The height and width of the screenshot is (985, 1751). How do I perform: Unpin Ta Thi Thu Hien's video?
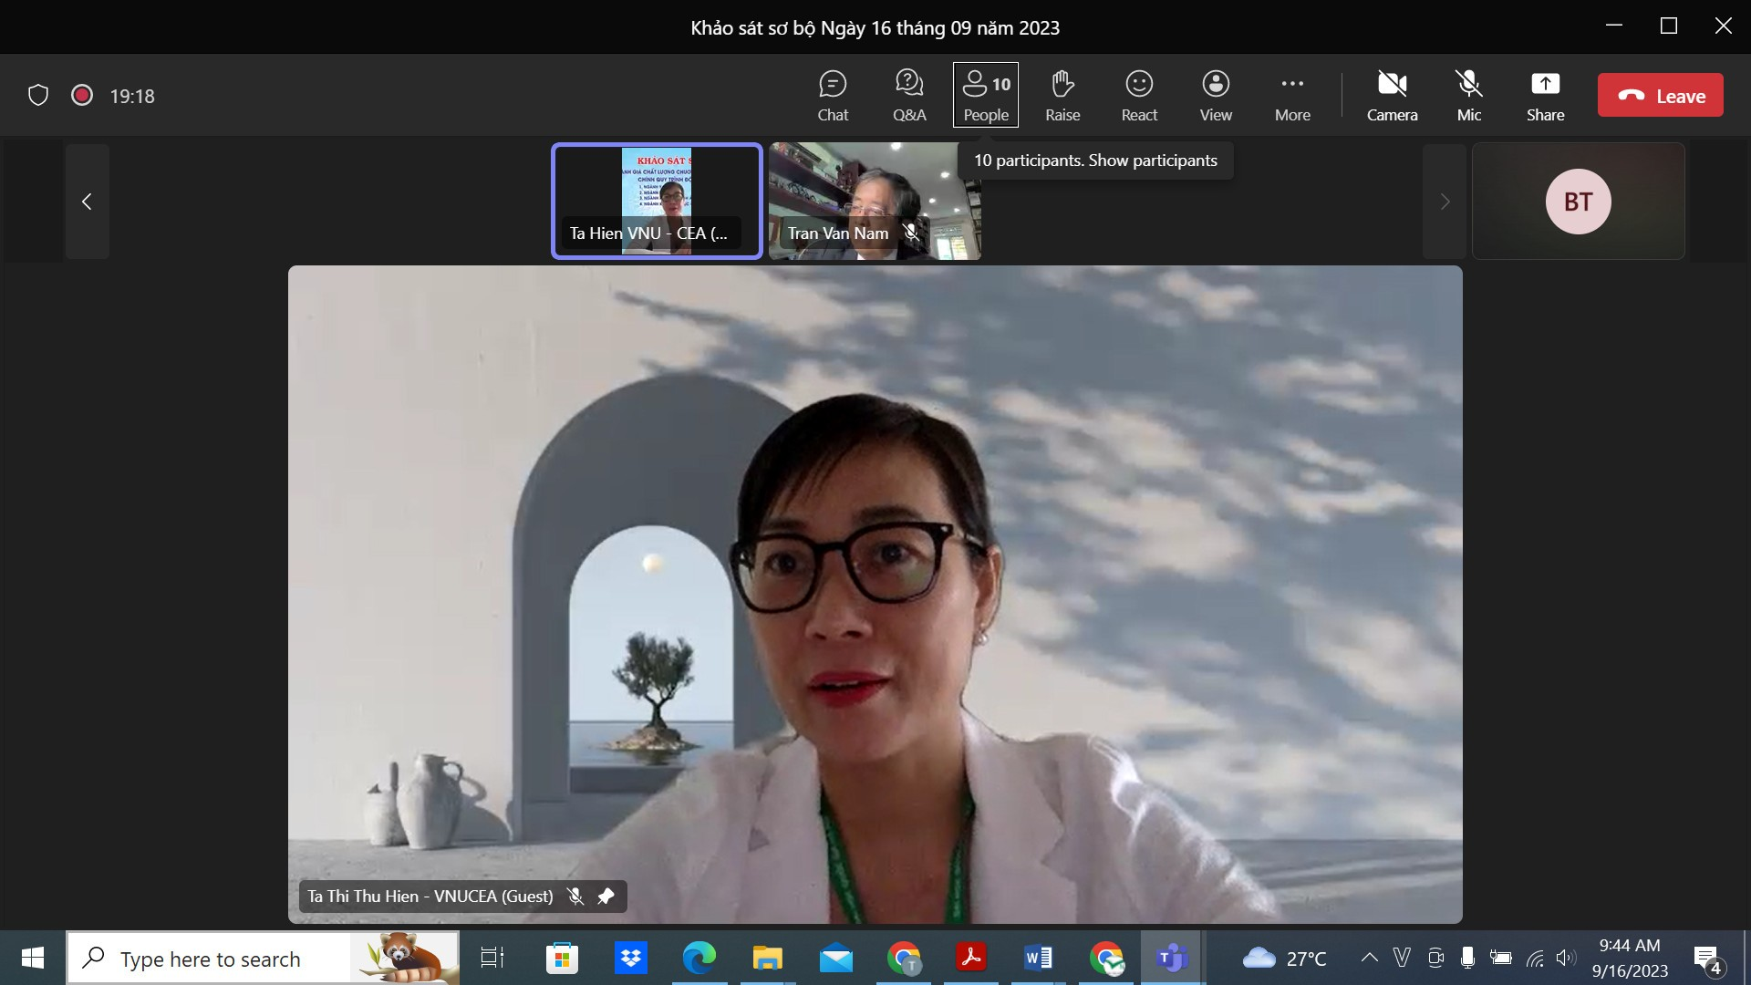606,897
